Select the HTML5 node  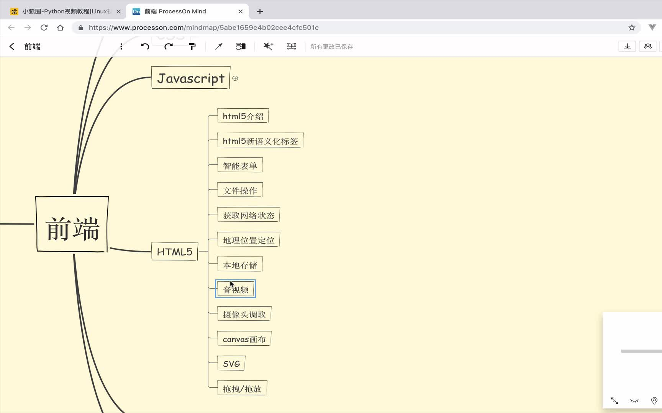[175, 252]
